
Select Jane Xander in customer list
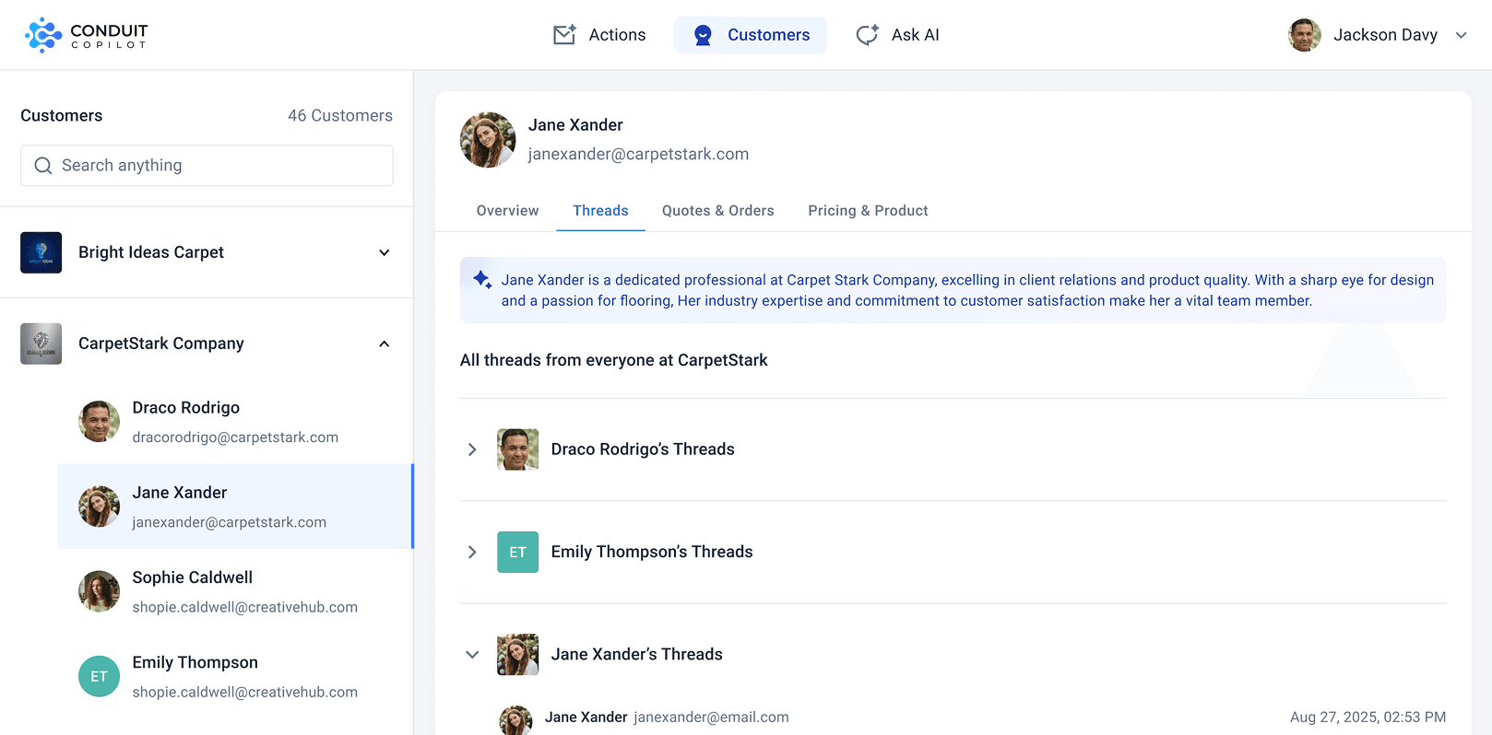coord(235,507)
